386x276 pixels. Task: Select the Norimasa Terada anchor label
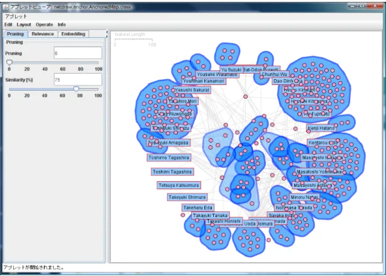[x=294, y=208]
